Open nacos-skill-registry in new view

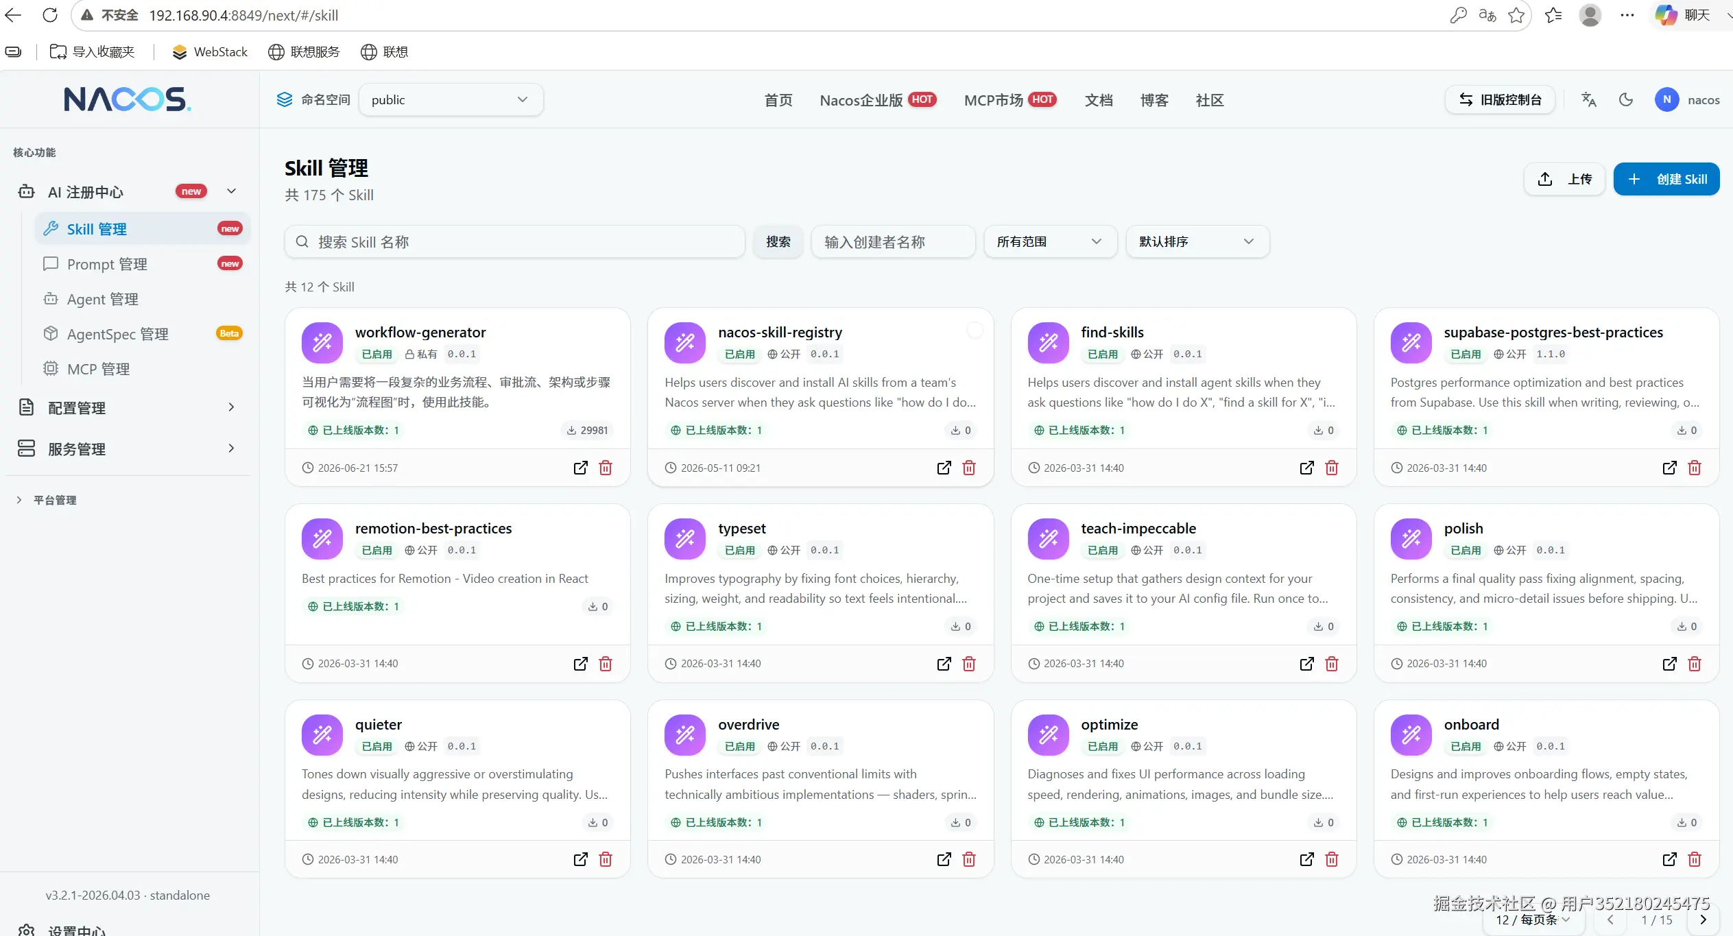[x=944, y=468]
